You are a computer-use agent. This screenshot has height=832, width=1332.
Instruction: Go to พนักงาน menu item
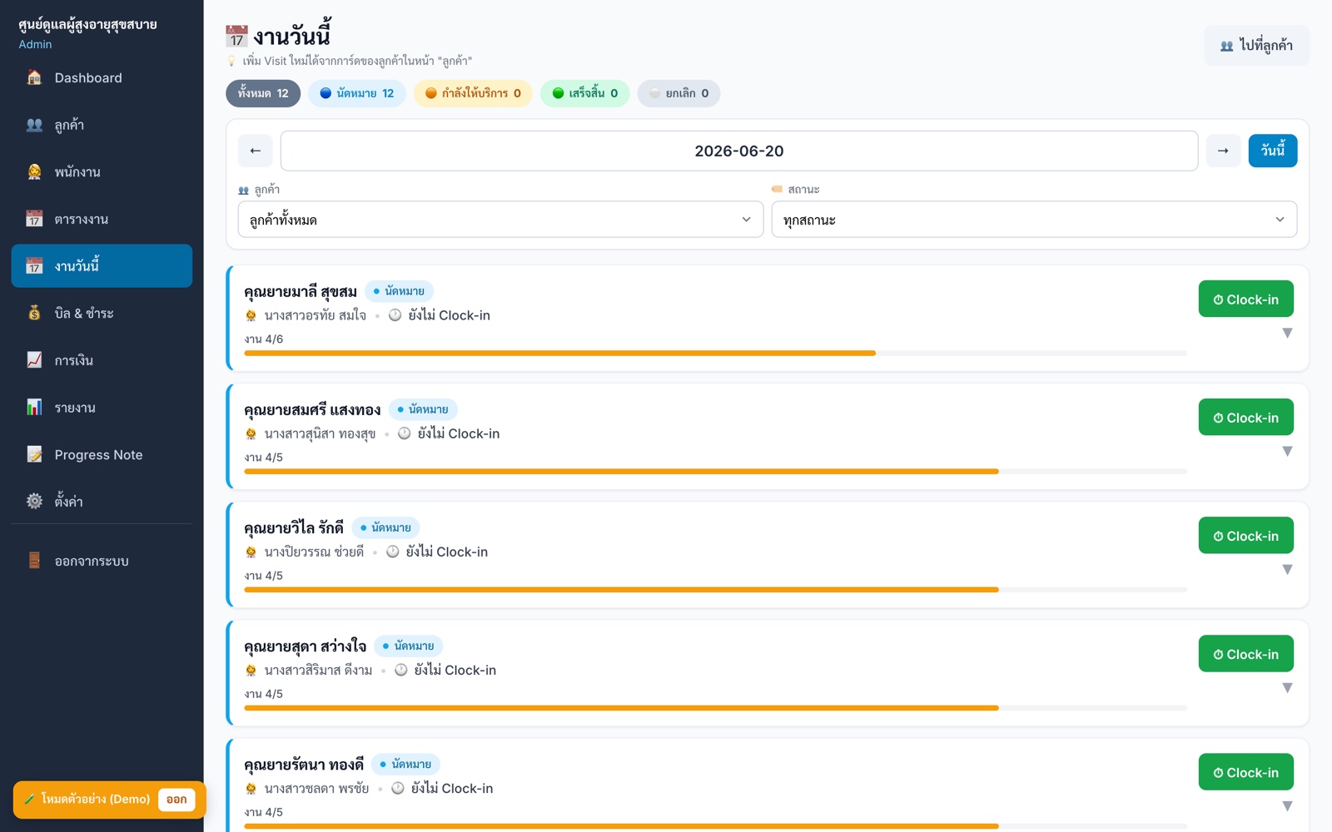click(x=102, y=172)
